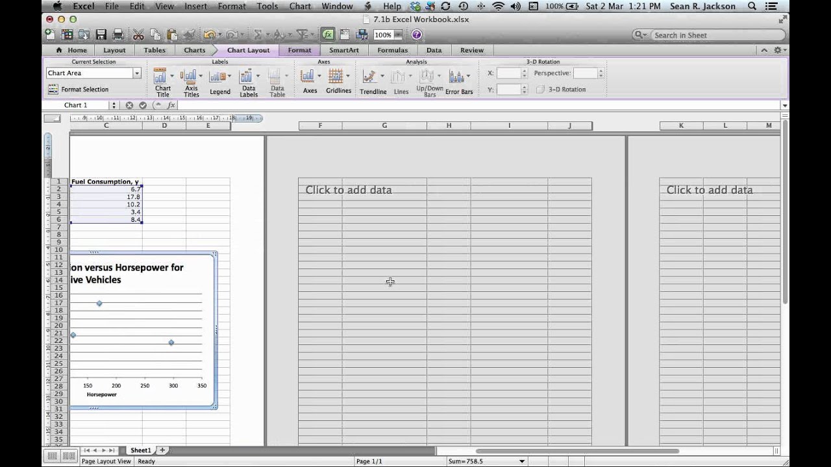The height and width of the screenshot is (467, 831).
Task: Open the Chart menu in menu bar
Action: click(x=300, y=6)
